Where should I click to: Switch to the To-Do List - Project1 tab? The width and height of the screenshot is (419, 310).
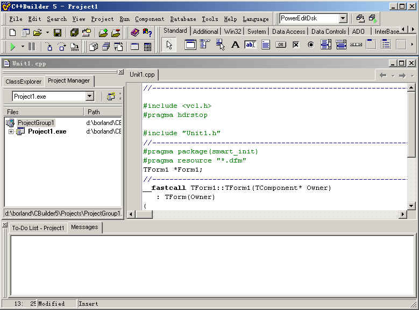click(38, 228)
